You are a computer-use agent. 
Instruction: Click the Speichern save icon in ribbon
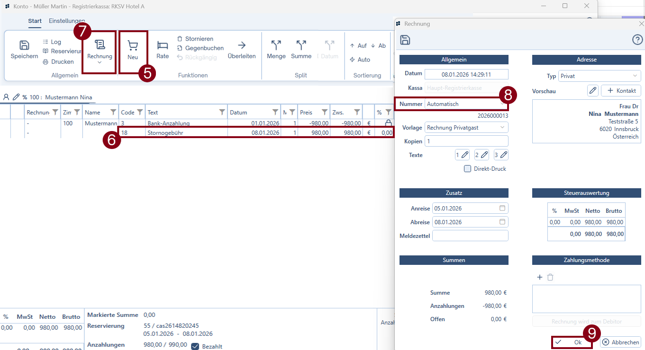pyautogui.click(x=24, y=45)
